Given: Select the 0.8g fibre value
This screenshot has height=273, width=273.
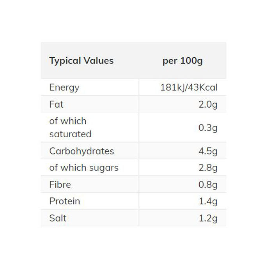Looking at the screenshot, I should click(208, 184).
